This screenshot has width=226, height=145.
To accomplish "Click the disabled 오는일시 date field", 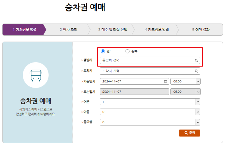I will tap(134, 92).
